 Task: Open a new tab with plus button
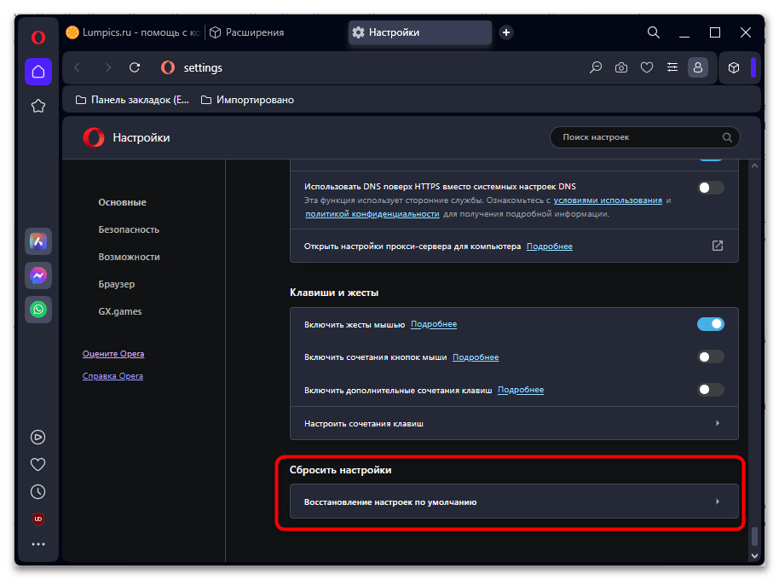pos(506,32)
